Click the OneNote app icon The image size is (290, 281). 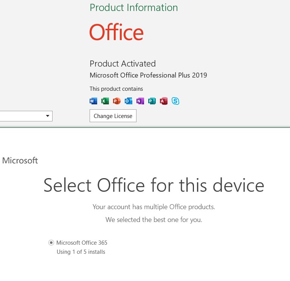140,101
